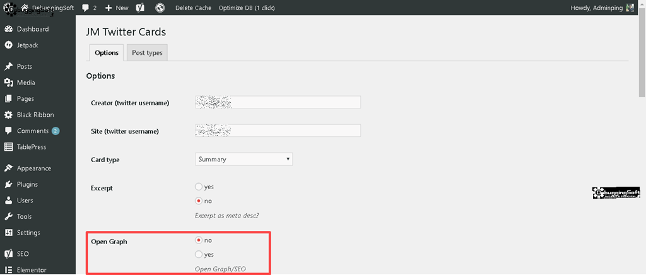
Task: Select the Posts pushpin icon
Action: coord(8,67)
